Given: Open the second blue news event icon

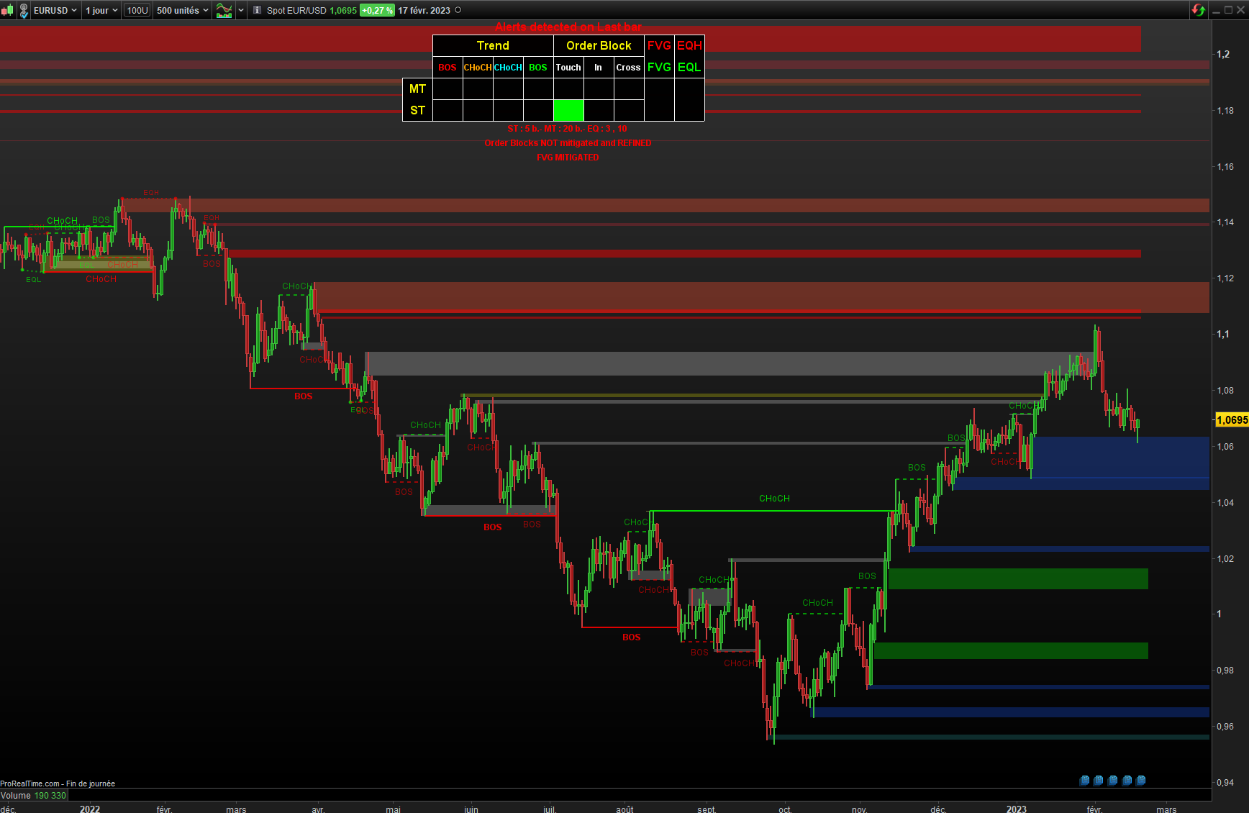Looking at the screenshot, I should tap(1098, 781).
